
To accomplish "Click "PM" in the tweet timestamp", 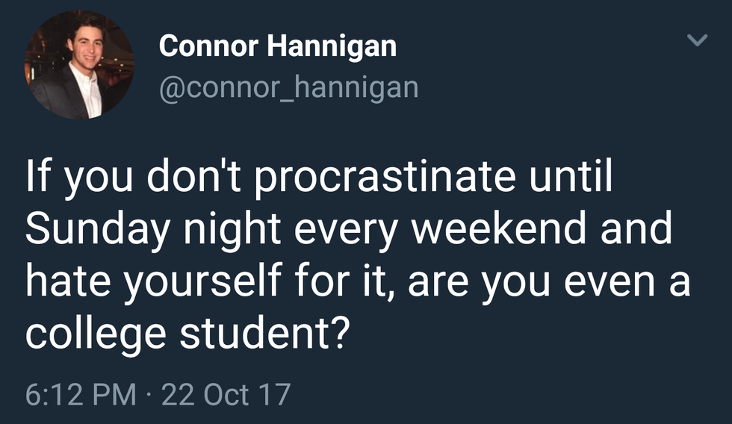I will click(118, 393).
